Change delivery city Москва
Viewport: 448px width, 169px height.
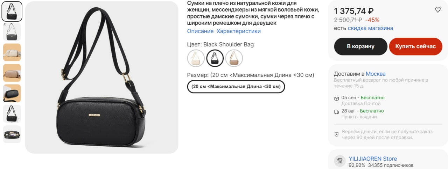click(x=376, y=74)
